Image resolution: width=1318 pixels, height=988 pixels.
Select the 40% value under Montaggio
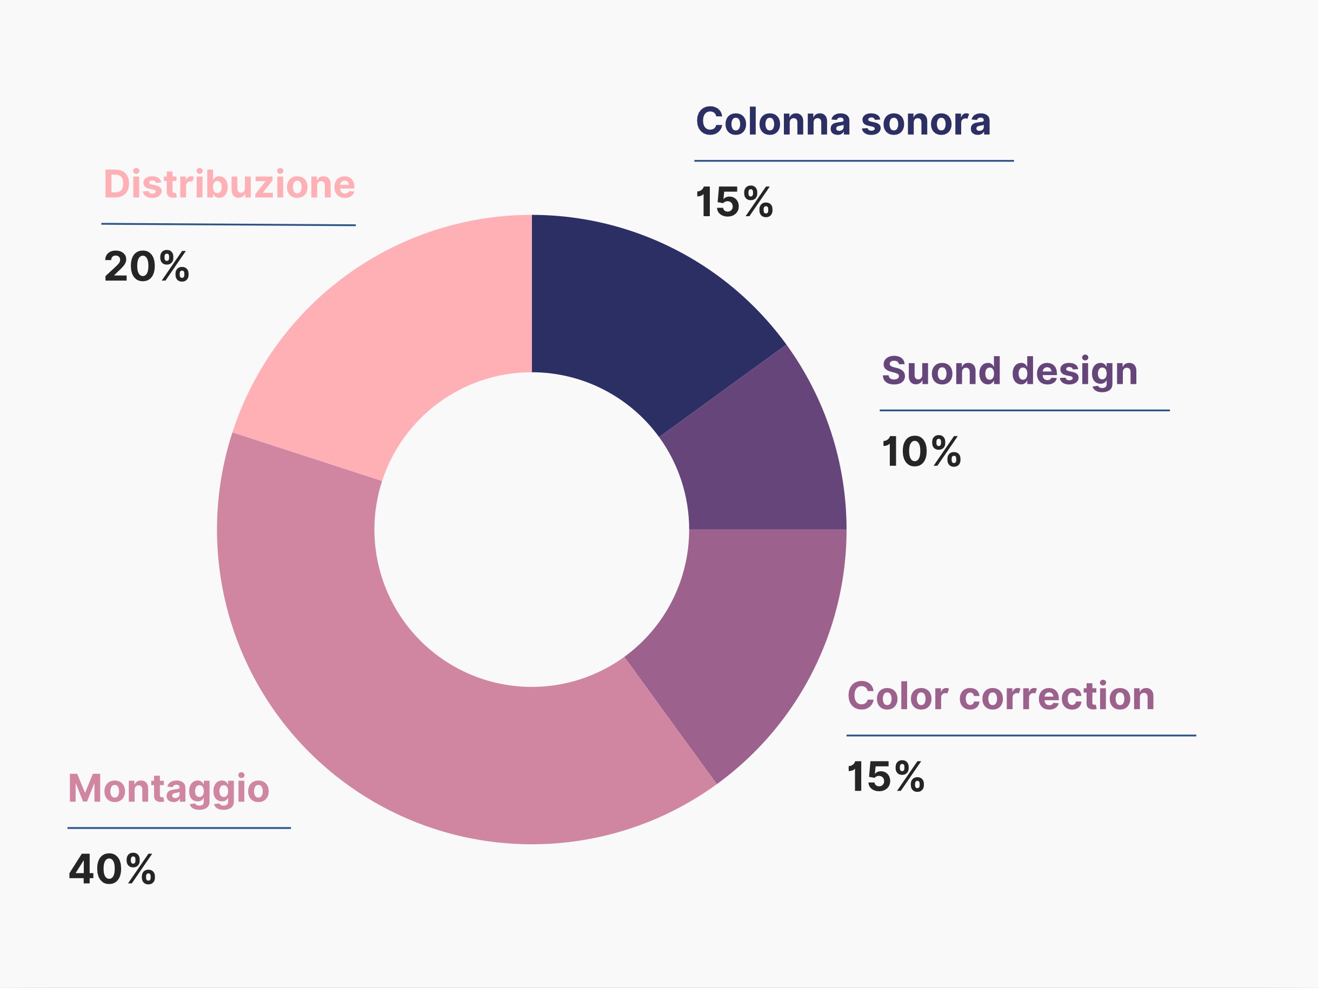[112, 869]
